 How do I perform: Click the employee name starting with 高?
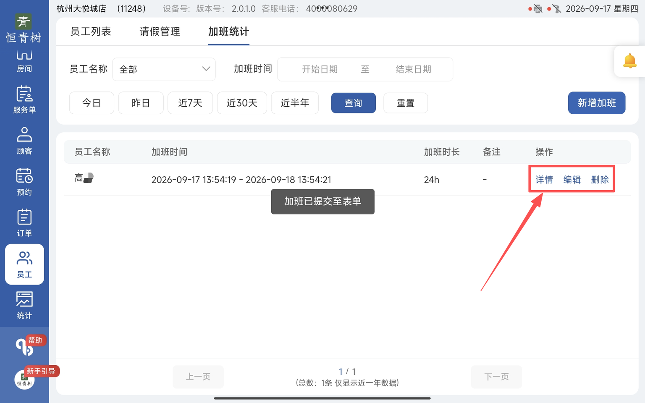84,178
